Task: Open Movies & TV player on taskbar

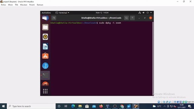Action: 129,106
